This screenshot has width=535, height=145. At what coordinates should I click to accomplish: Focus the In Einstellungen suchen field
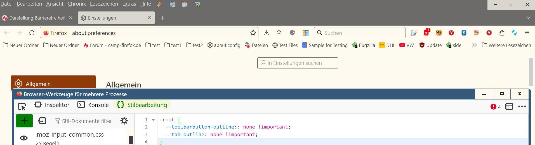298,63
